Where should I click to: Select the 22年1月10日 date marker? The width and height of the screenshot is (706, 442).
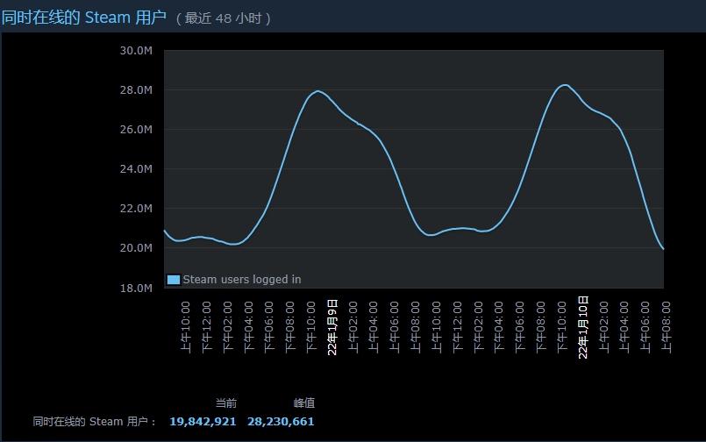[x=583, y=326]
